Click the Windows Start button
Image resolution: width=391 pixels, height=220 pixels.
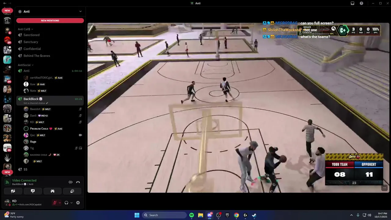click(x=137, y=215)
